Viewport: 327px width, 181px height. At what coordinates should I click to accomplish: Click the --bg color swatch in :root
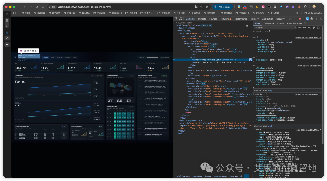click(264, 132)
